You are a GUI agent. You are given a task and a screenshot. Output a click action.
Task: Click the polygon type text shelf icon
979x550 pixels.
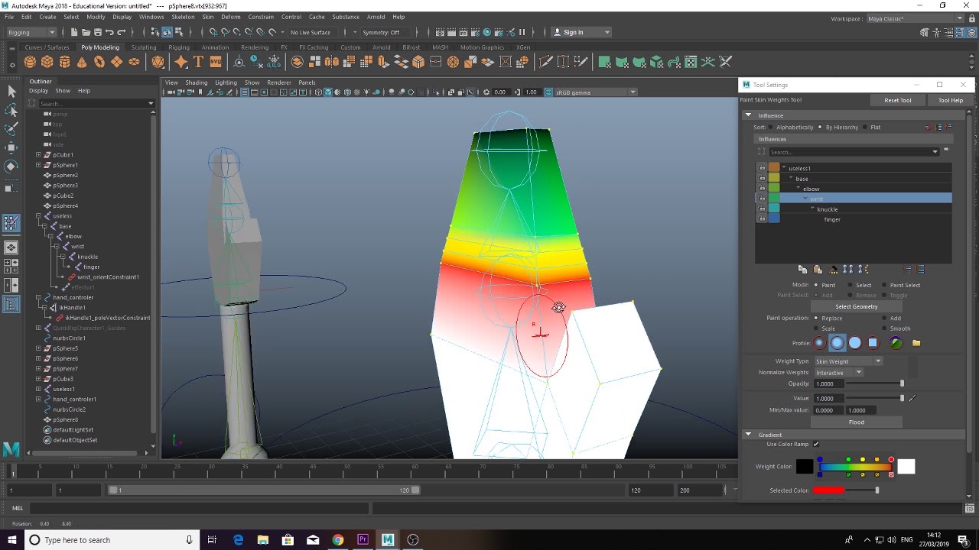tap(198, 62)
